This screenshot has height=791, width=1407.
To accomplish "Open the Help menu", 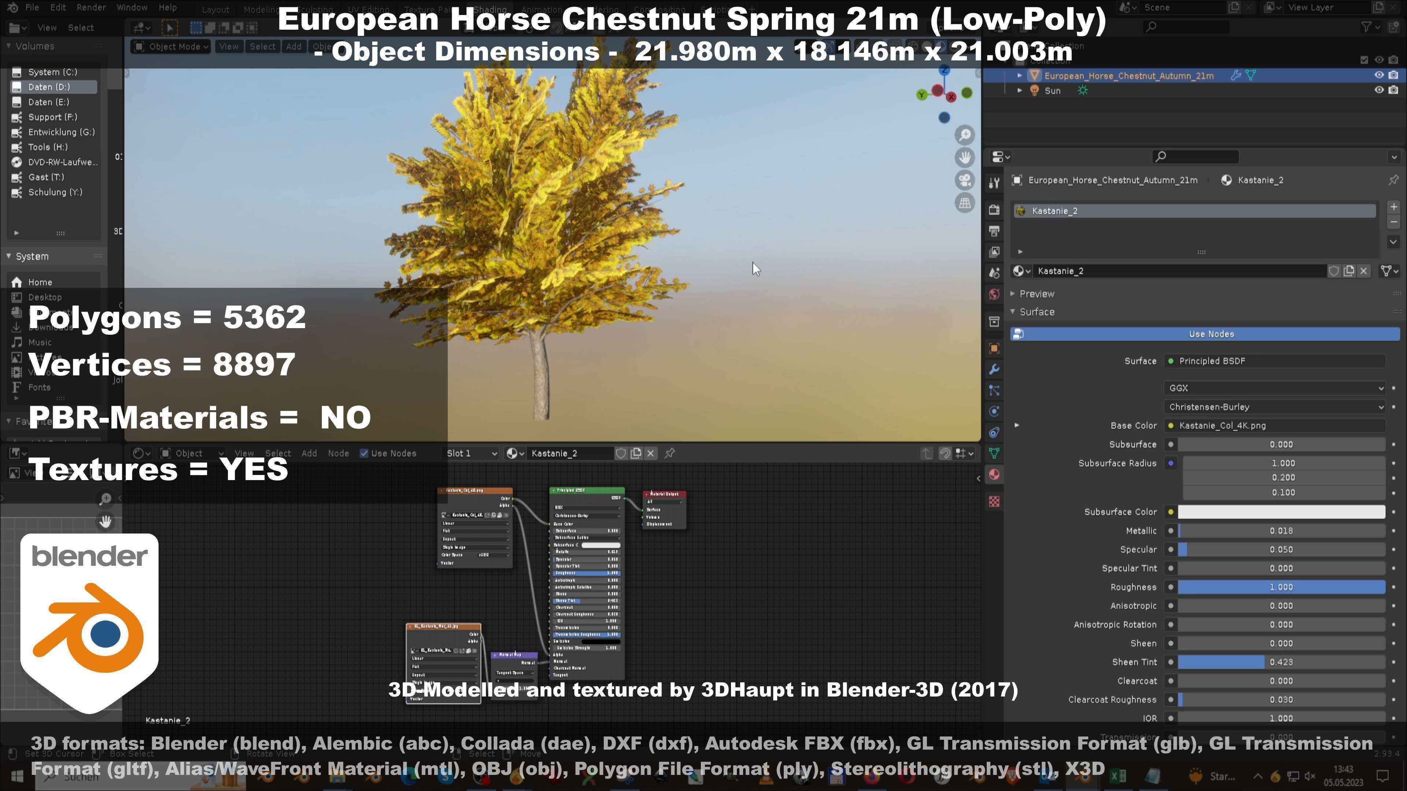I will pos(168,8).
